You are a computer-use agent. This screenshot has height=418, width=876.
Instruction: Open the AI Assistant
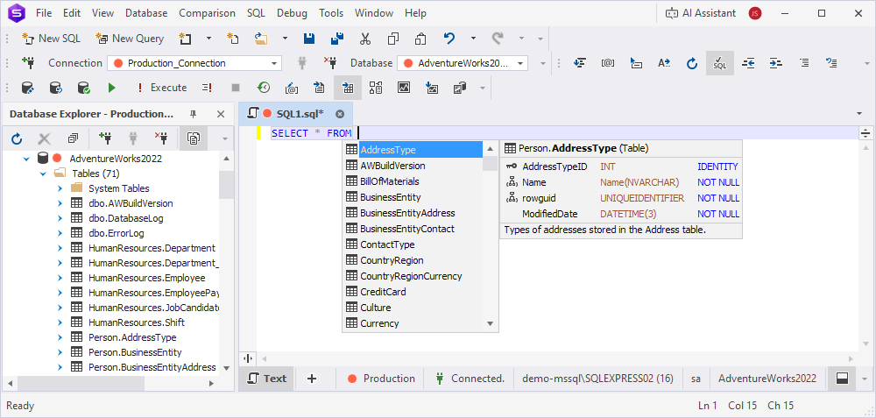699,13
